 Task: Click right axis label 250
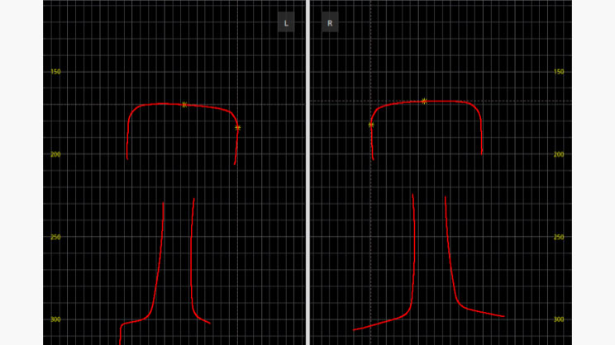pyautogui.click(x=559, y=237)
